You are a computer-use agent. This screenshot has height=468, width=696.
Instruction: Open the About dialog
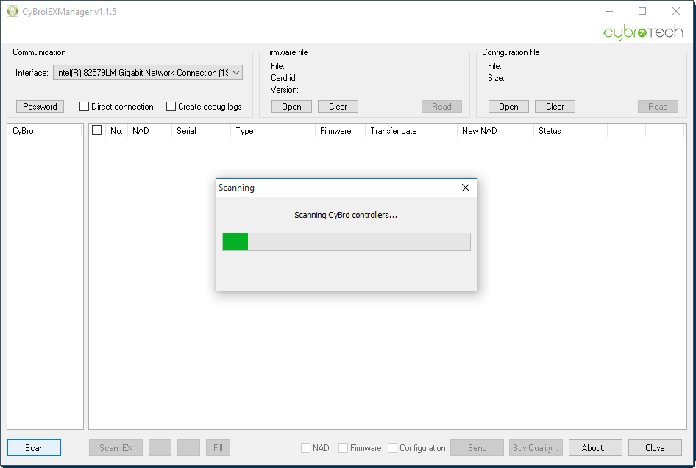coord(594,448)
